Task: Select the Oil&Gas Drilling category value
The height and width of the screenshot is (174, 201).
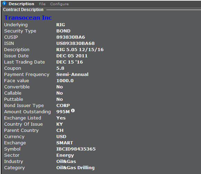Action: pyautogui.click(x=76, y=167)
